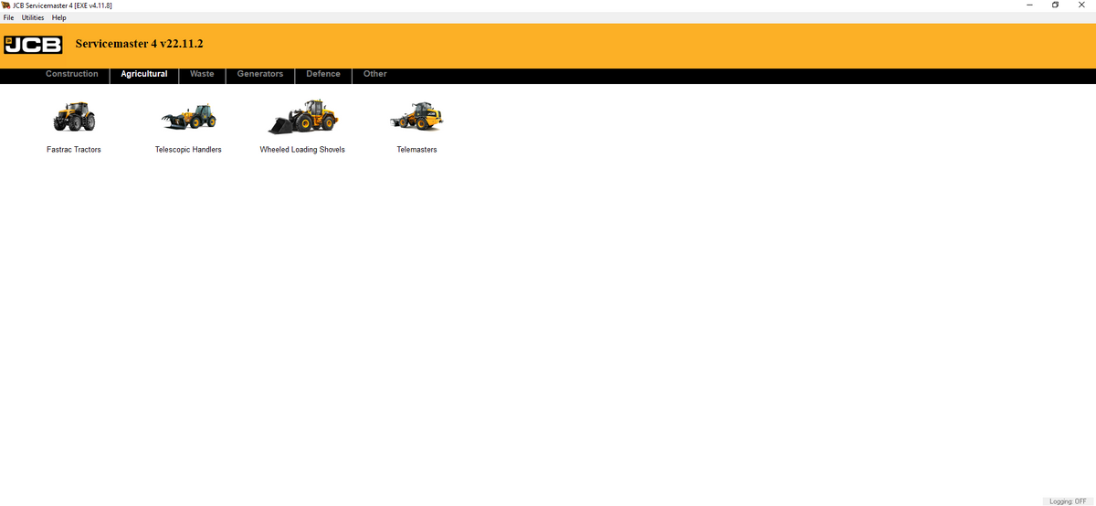Switch to the Waste tab
This screenshot has width=1096, height=506.
(x=202, y=74)
